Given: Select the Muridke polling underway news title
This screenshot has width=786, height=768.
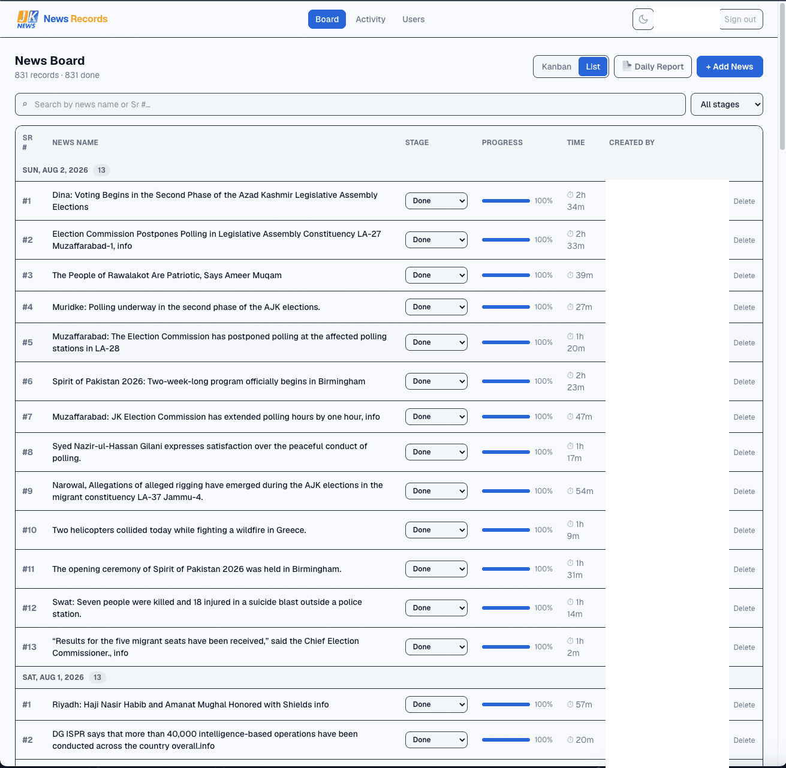Looking at the screenshot, I should [x=186, y=307].
